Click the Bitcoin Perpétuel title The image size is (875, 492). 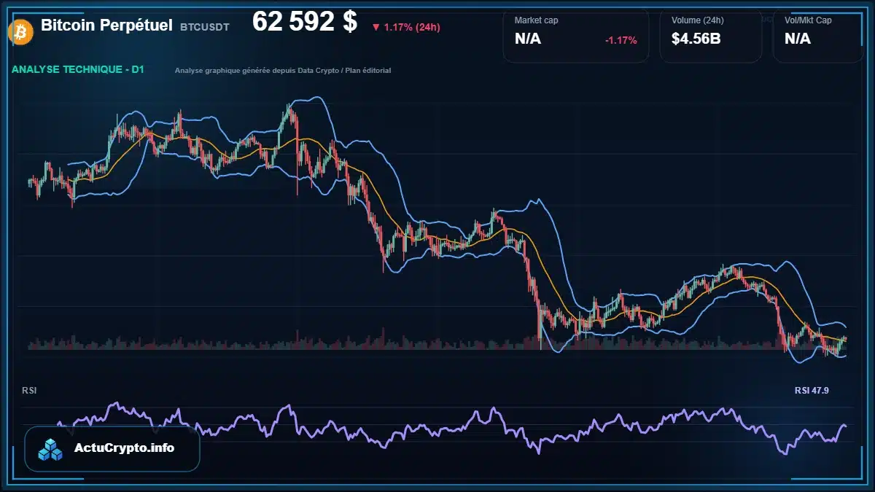click(106, 26)
